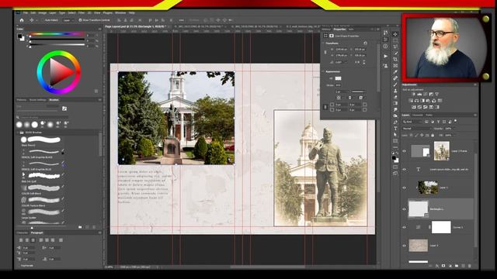Open the Kind filter dropdown in Layers
This screenshot has width=497, height=279.
[x=412, y=122]
